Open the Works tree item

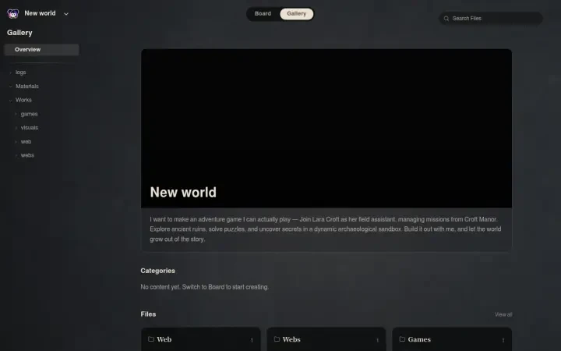(23, 100)
